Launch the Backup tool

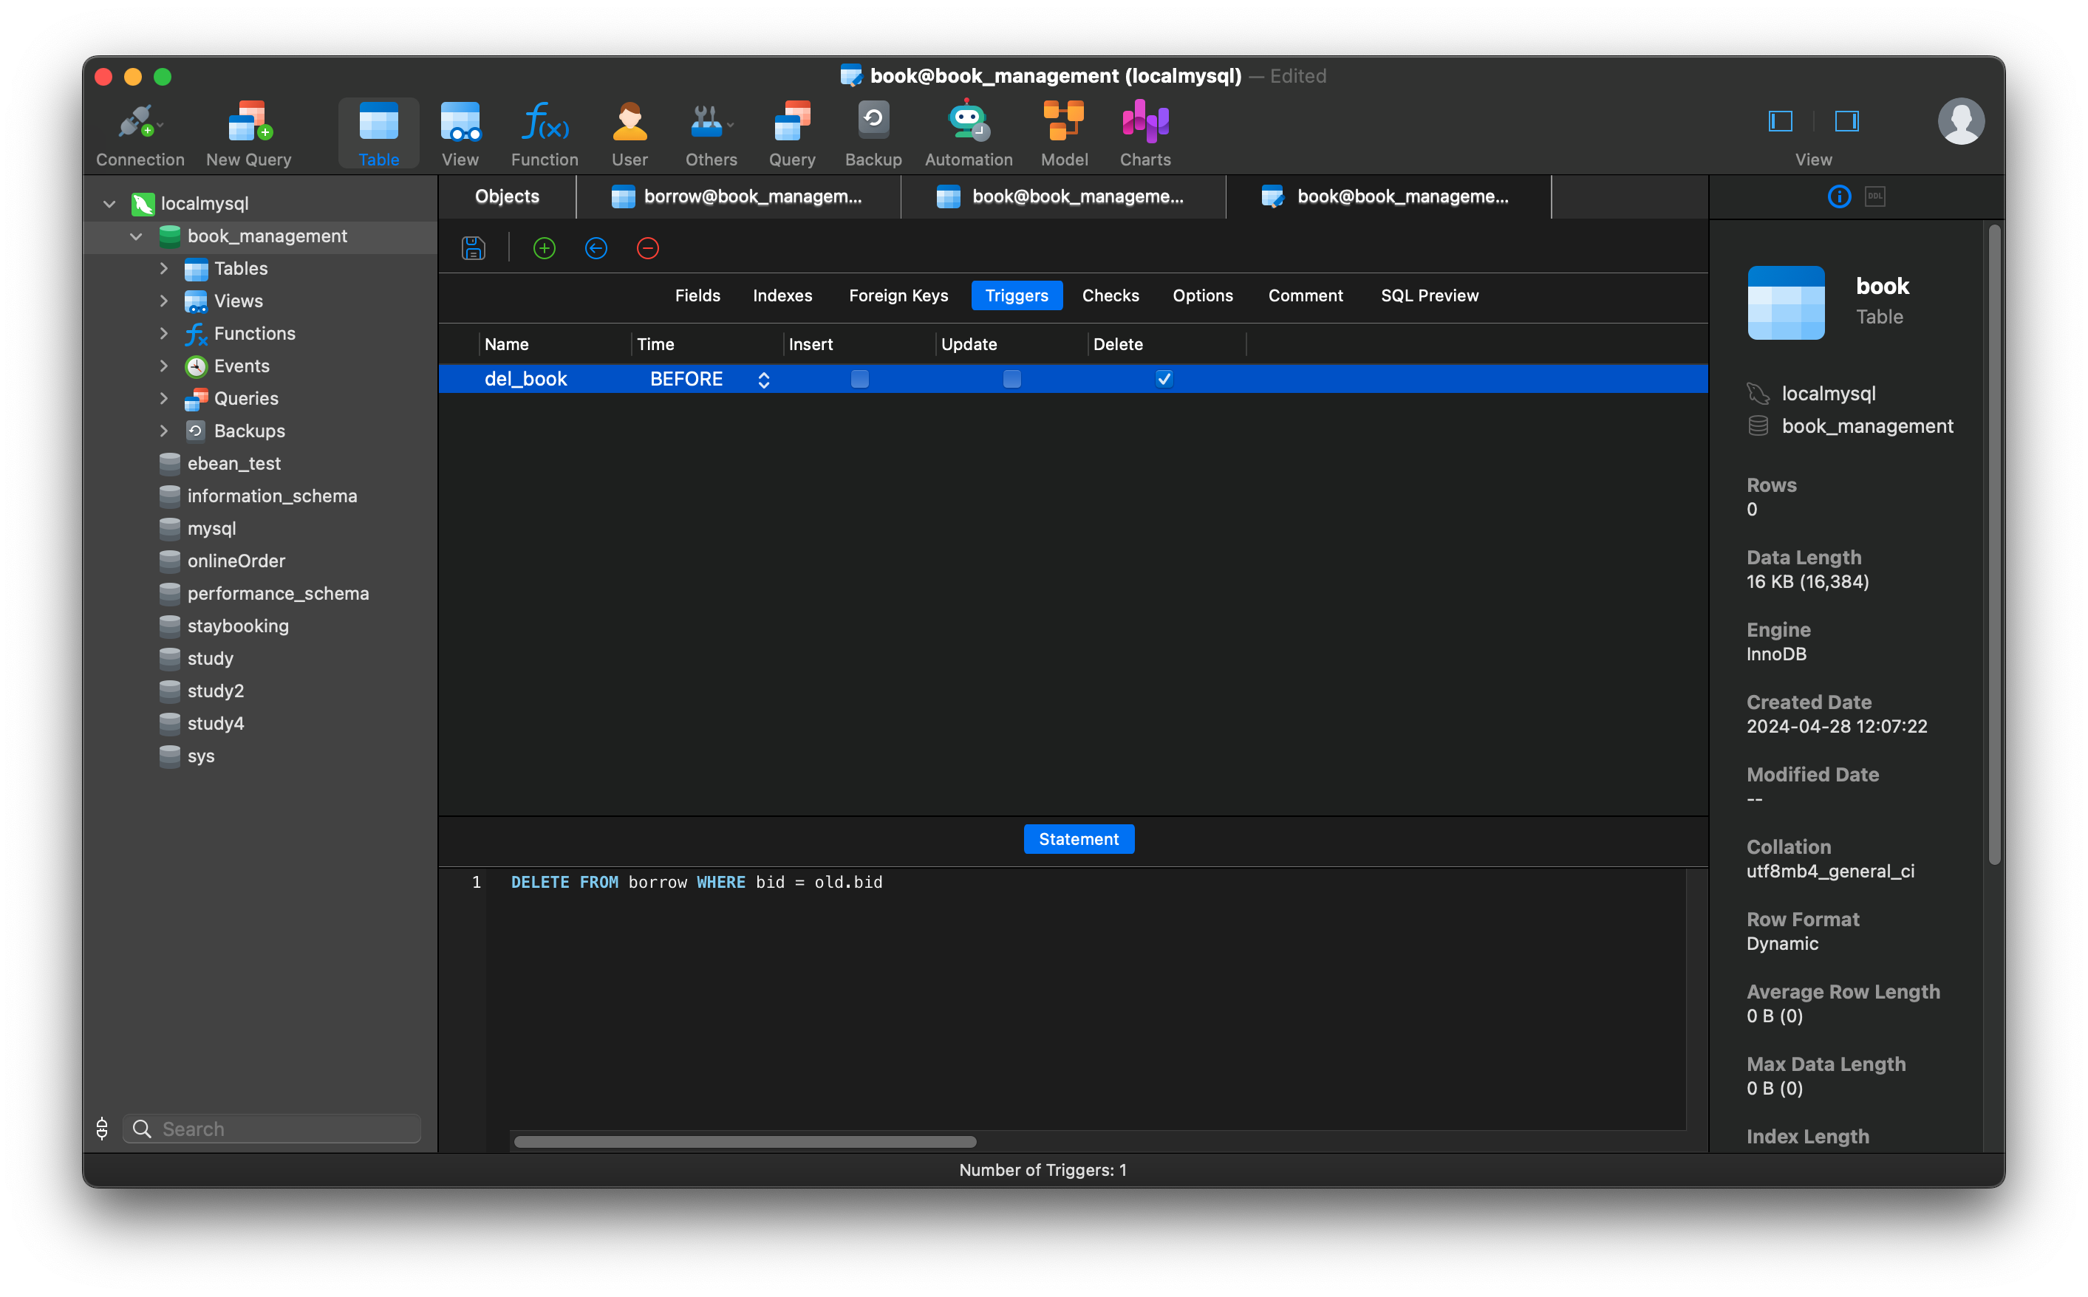click(x=873, y=131)
